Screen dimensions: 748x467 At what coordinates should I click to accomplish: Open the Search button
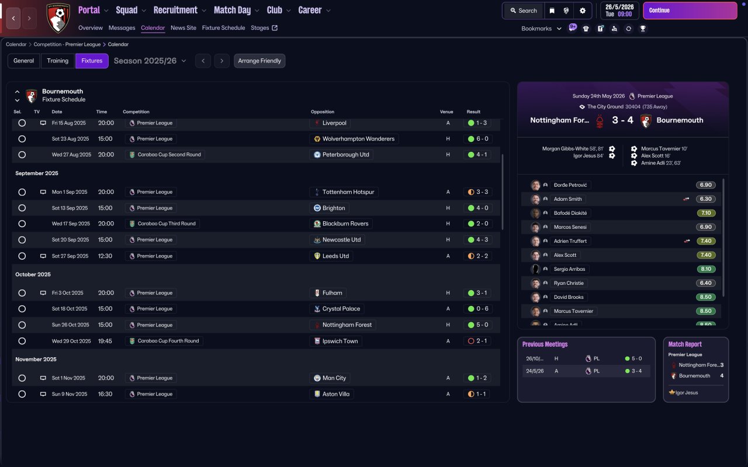(524, 11)
